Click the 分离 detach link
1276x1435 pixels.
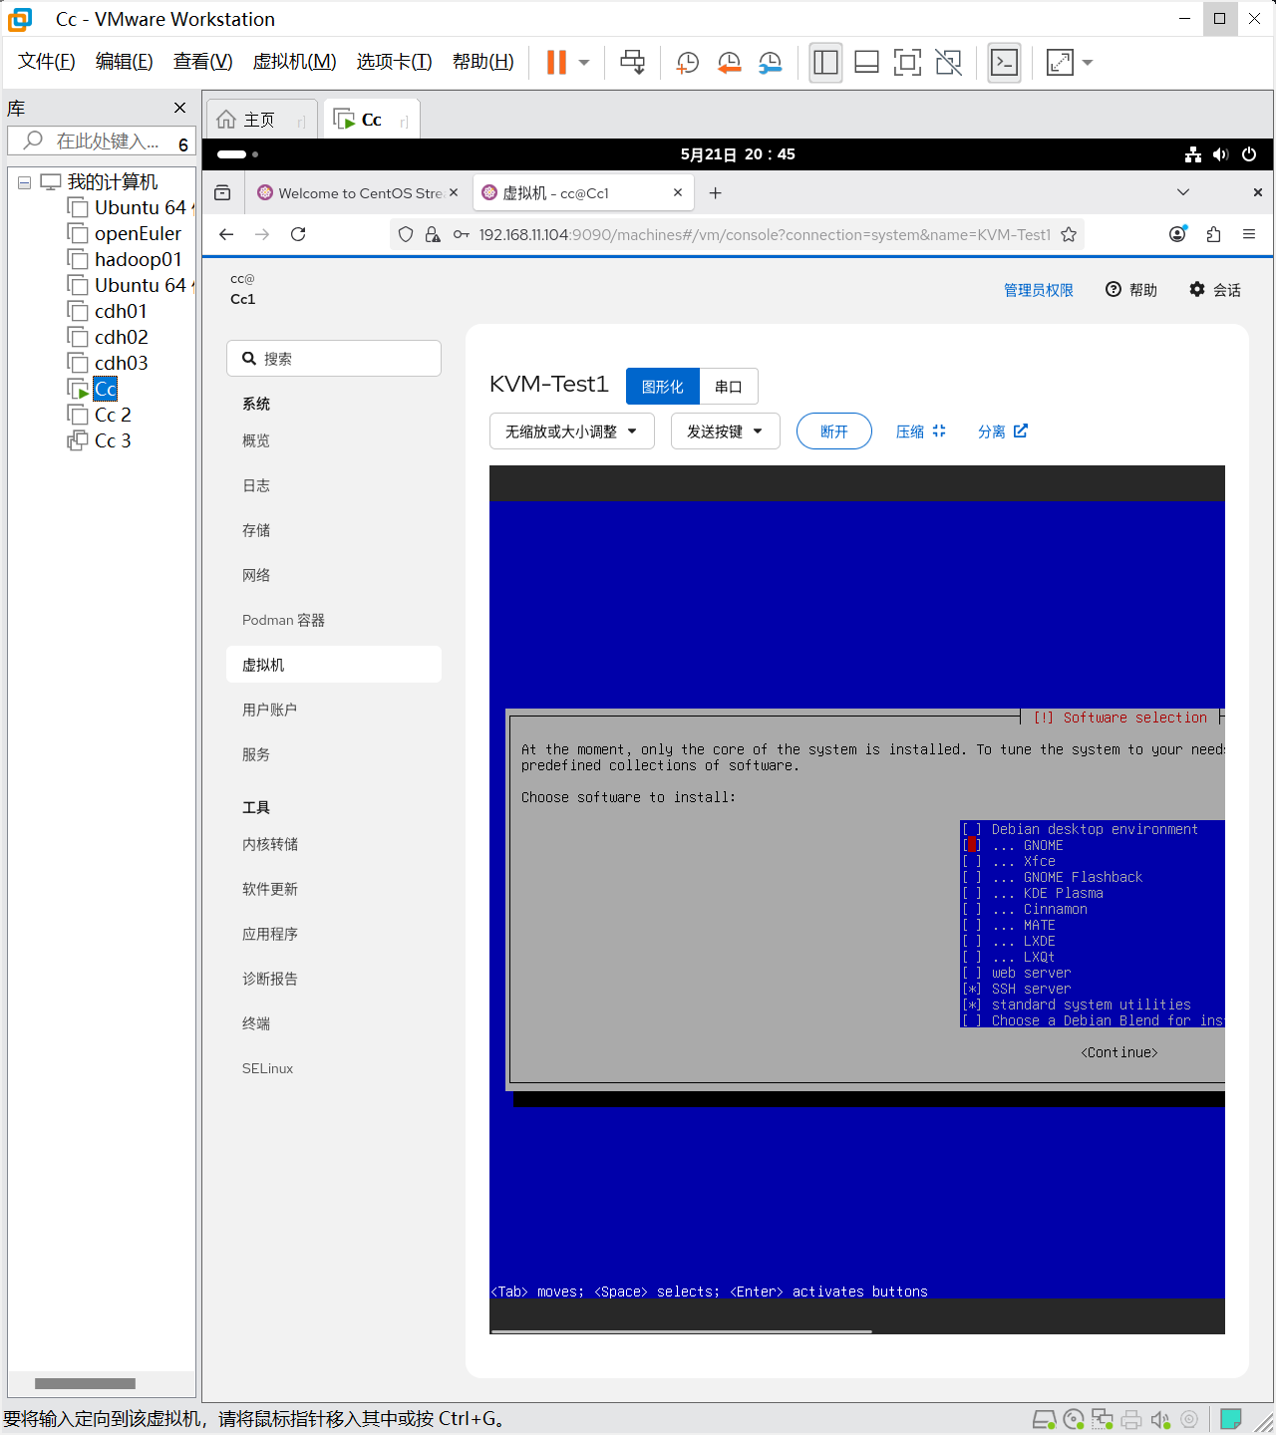pyautogui.click(x=1002, y=431)
